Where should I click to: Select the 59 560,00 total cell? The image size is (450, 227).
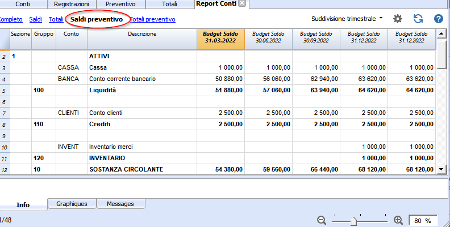(x=268, y=169)
